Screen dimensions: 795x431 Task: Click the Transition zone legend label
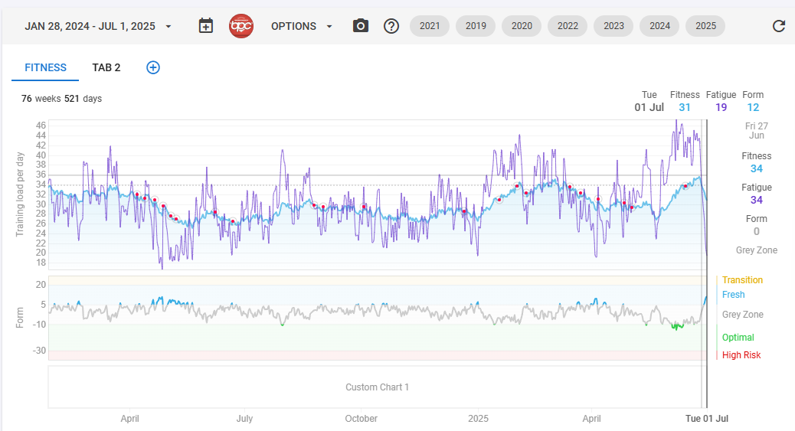click(742, 280)
